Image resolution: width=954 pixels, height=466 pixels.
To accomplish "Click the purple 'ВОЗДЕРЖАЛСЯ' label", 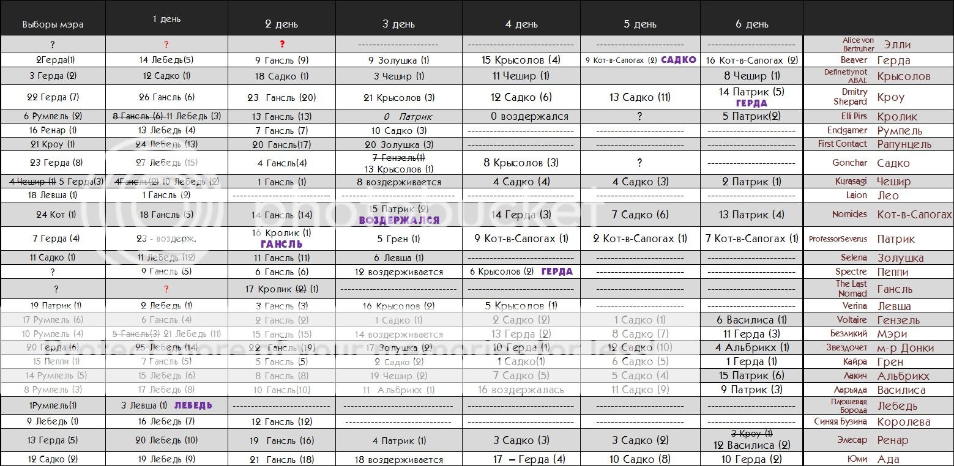I will 399,220.
